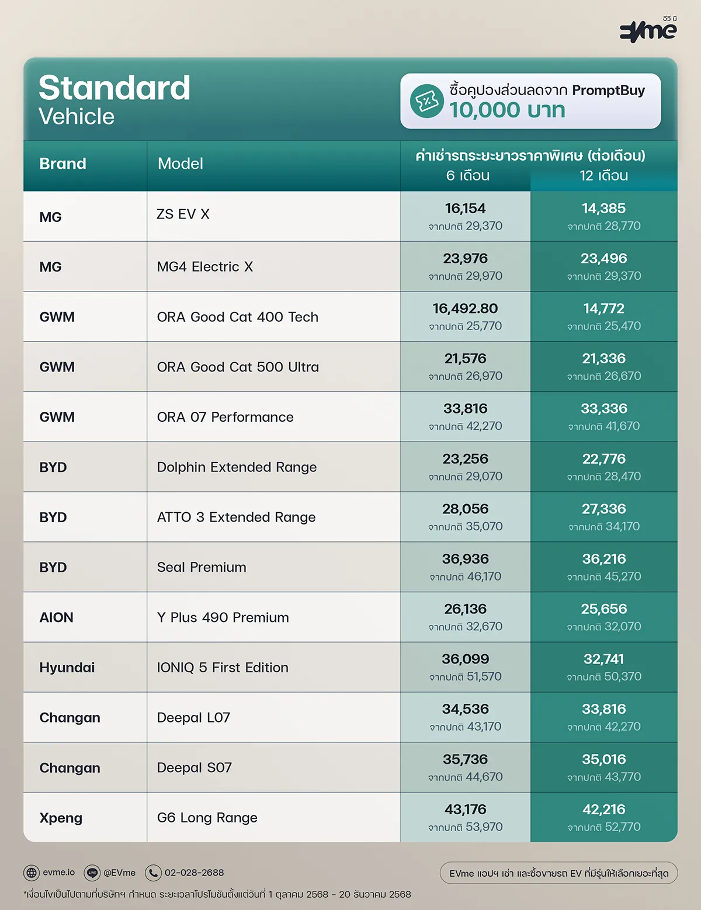Expand the Brand column header

[x=62, y=164]
